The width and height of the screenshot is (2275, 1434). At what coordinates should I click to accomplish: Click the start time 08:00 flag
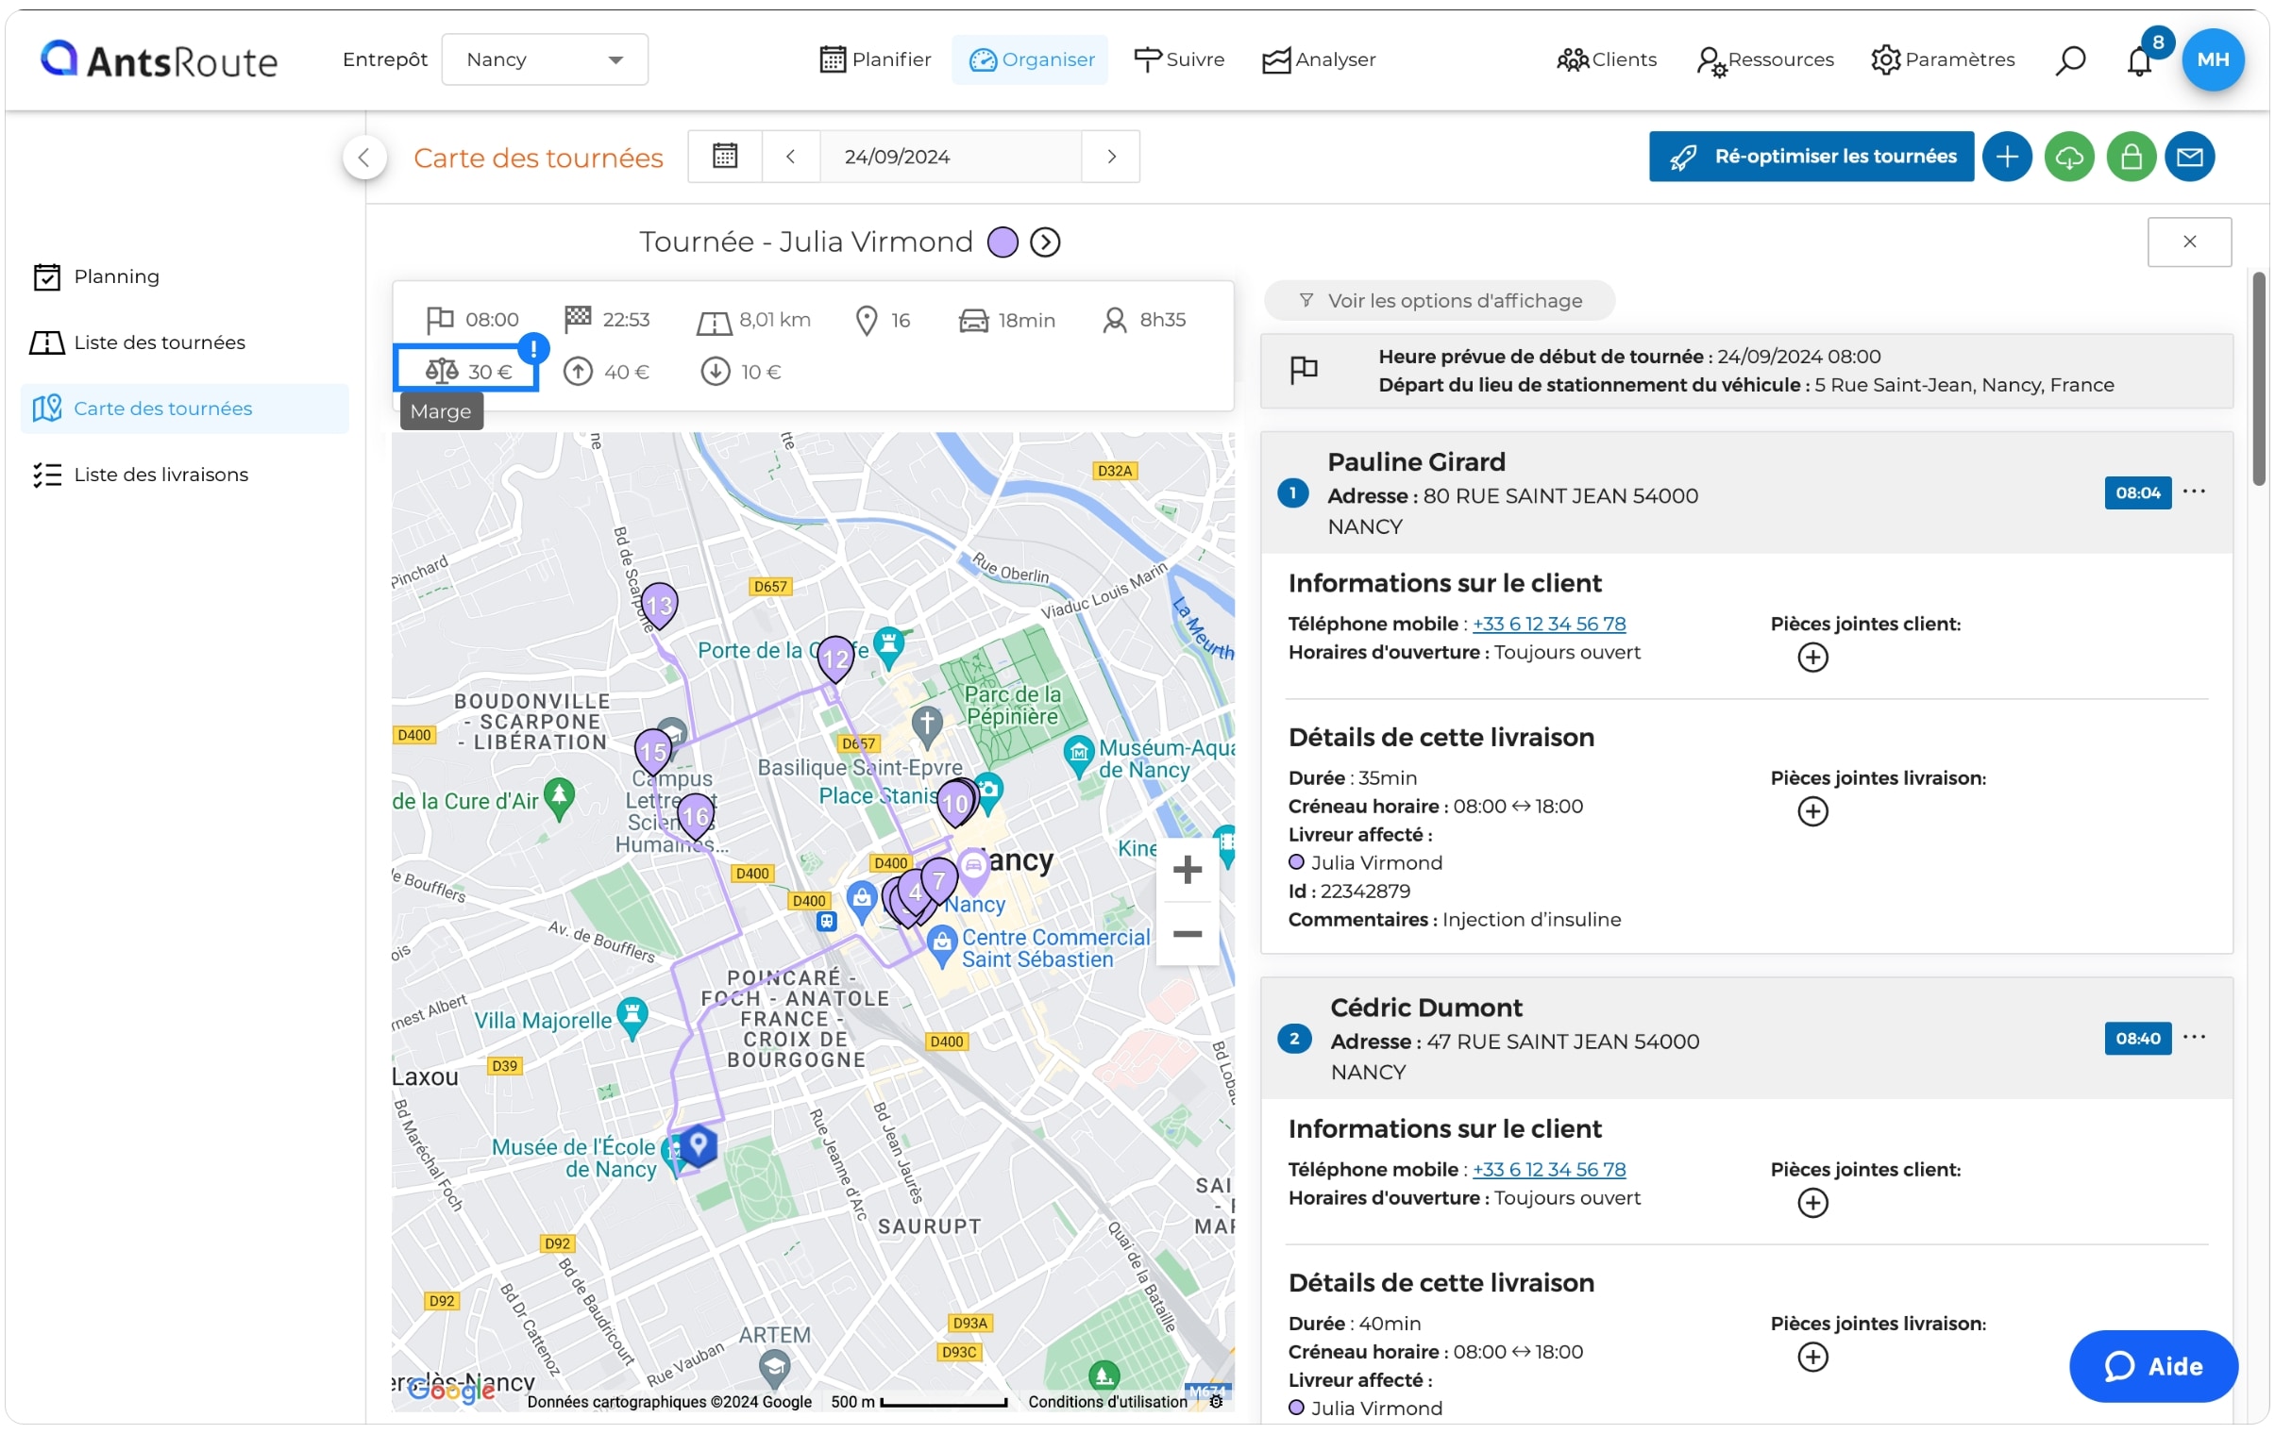(439, 320)
